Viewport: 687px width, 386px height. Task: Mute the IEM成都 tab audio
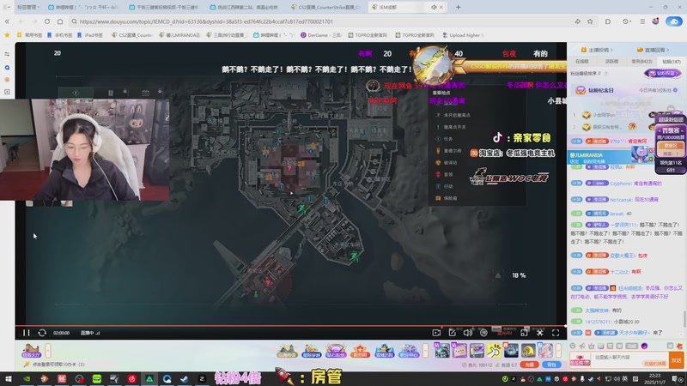point(434,7)
